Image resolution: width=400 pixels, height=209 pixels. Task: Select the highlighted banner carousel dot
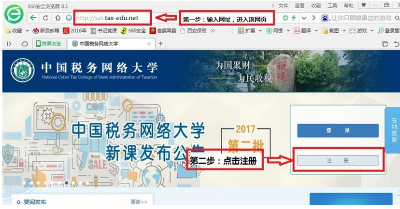(x=66, y=183)
